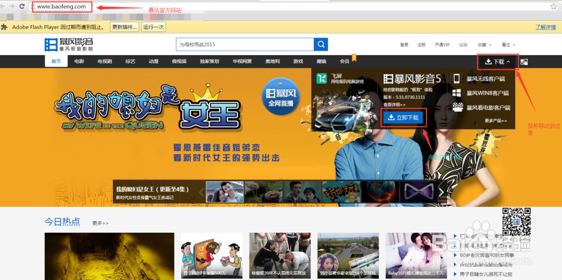Click the 注册 link

point(422,45)
